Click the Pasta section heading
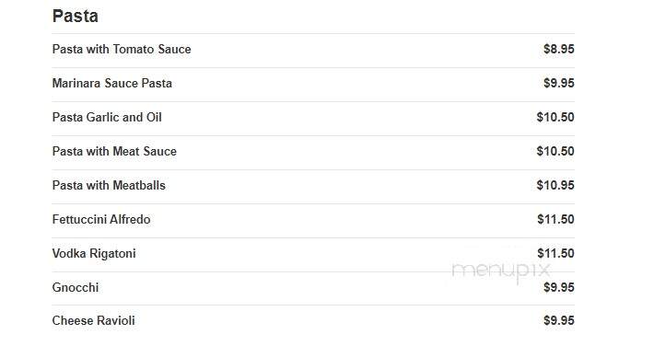 point(76,17)
